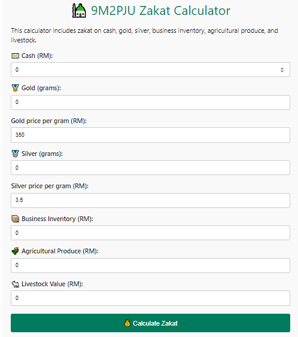Click the 9M2PJU Zakat Calculator title
The width and height of the screenshot is (298, 337).
coord(160,11)
